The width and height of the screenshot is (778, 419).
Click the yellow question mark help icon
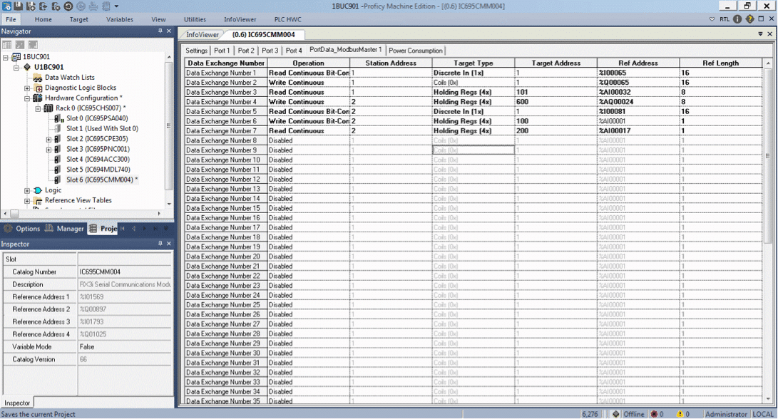tap(749, 19)
